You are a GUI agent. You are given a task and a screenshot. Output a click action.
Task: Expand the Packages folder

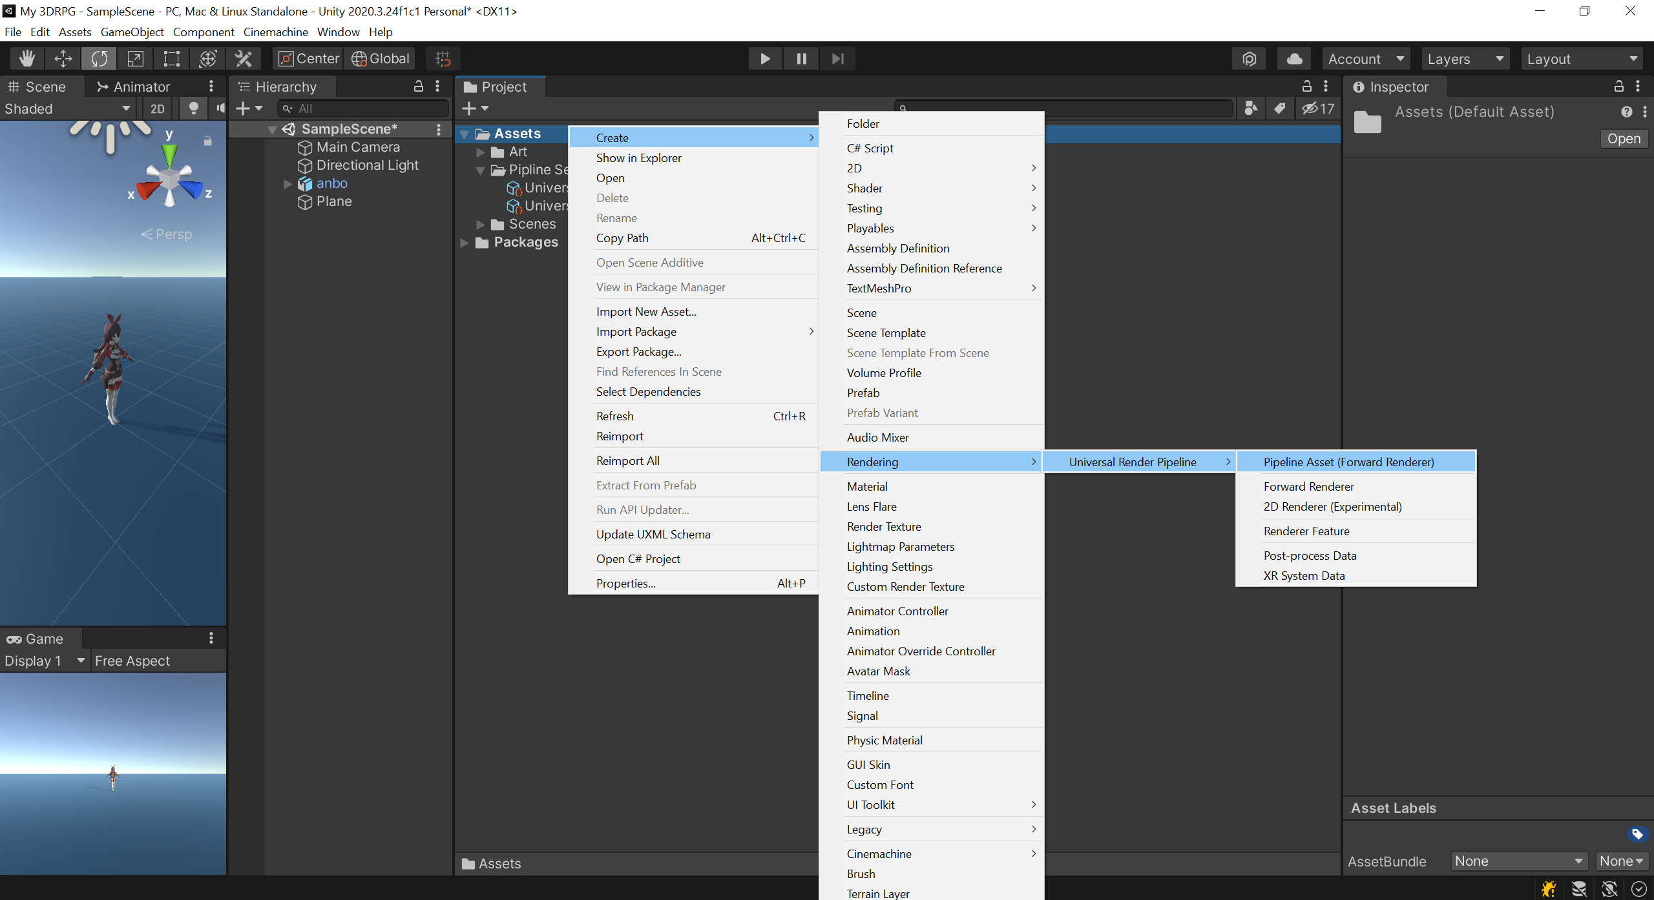(465, 243)
